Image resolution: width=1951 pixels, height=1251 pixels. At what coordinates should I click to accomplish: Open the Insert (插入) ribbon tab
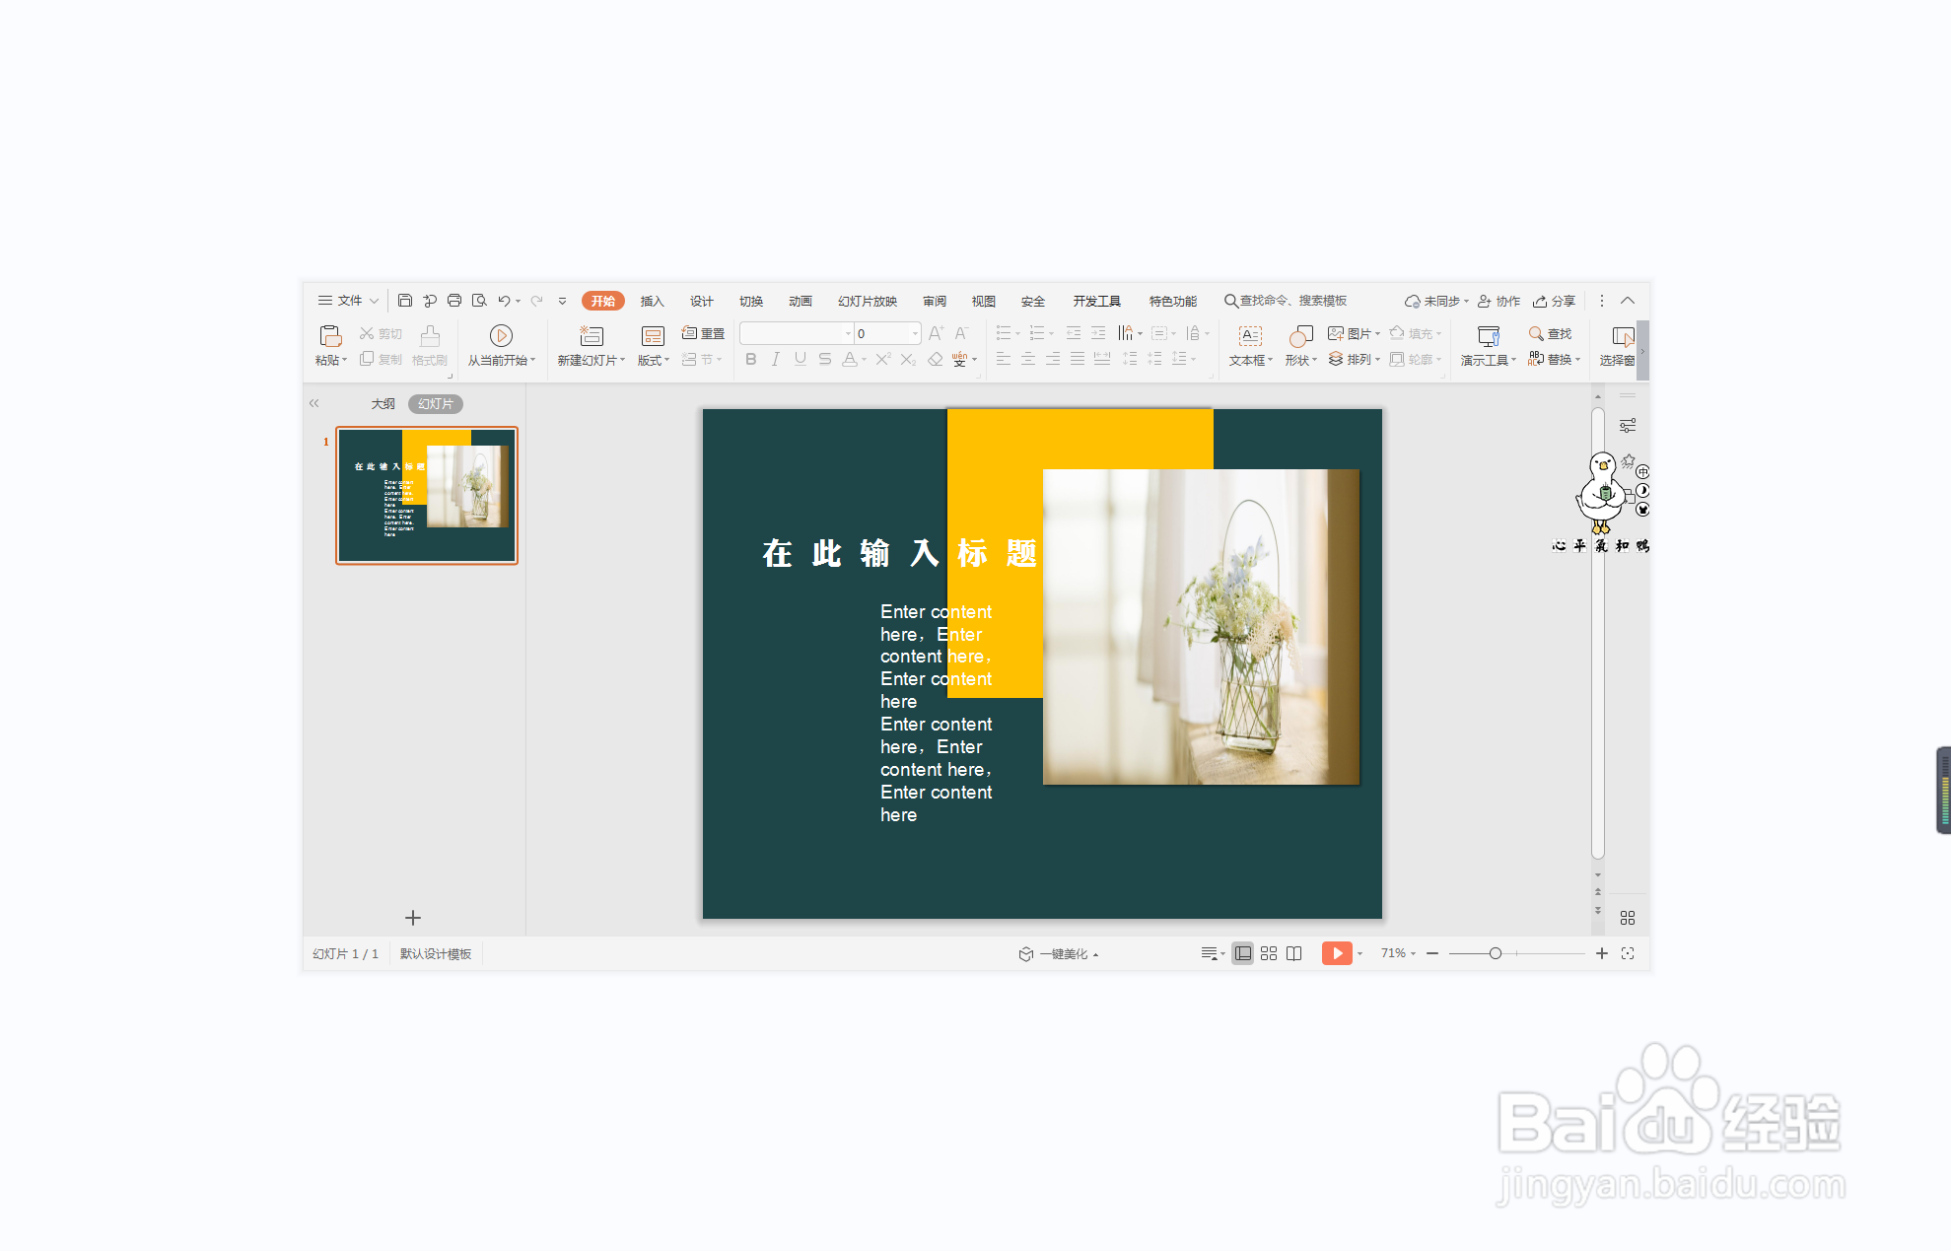pyautogui.click(x=652, y=301)
